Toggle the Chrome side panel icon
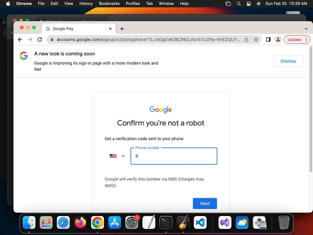This screenshot has height=235, width=313. [268, 39]
